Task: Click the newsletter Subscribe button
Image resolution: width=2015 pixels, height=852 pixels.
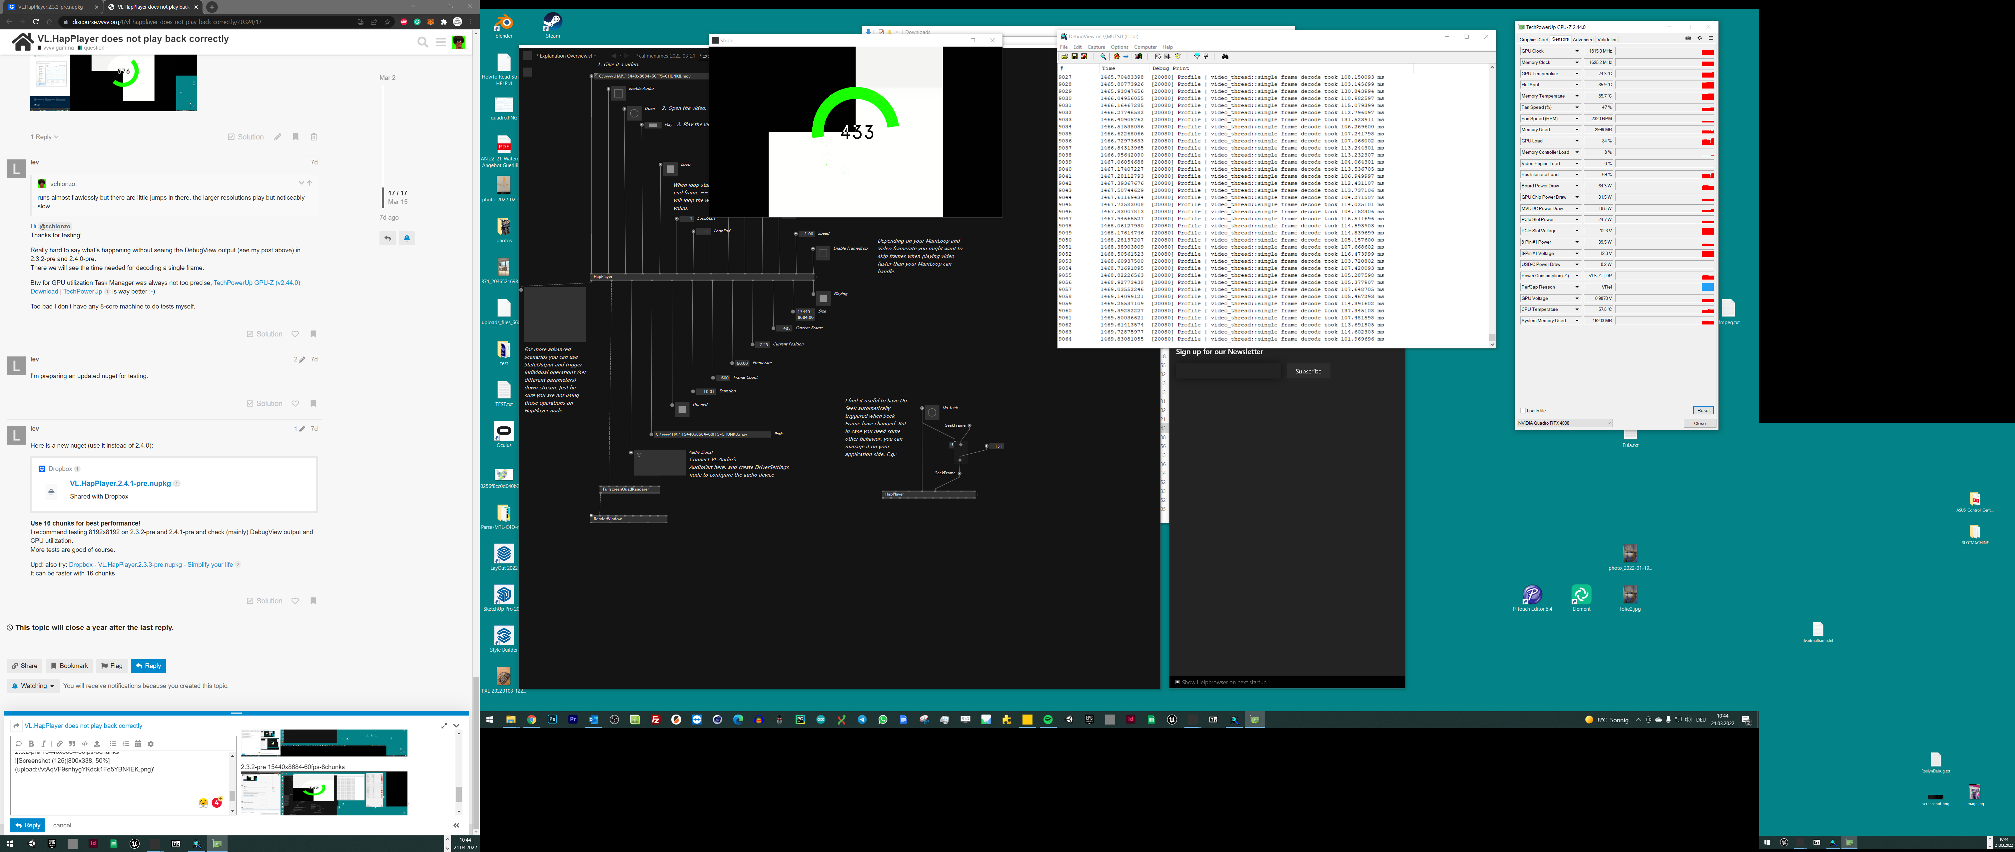Action: coord(1308,371)
